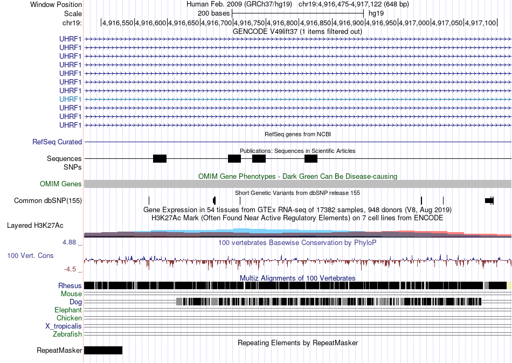Click 'Publications: Sequences in Scientific Articles' title
This screenshot has width=512, height=363.
pyautogui.click(x=297, y=151)
